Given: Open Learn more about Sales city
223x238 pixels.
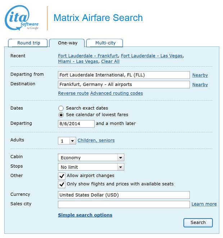Looking at the screenshot, I should 204,204.
